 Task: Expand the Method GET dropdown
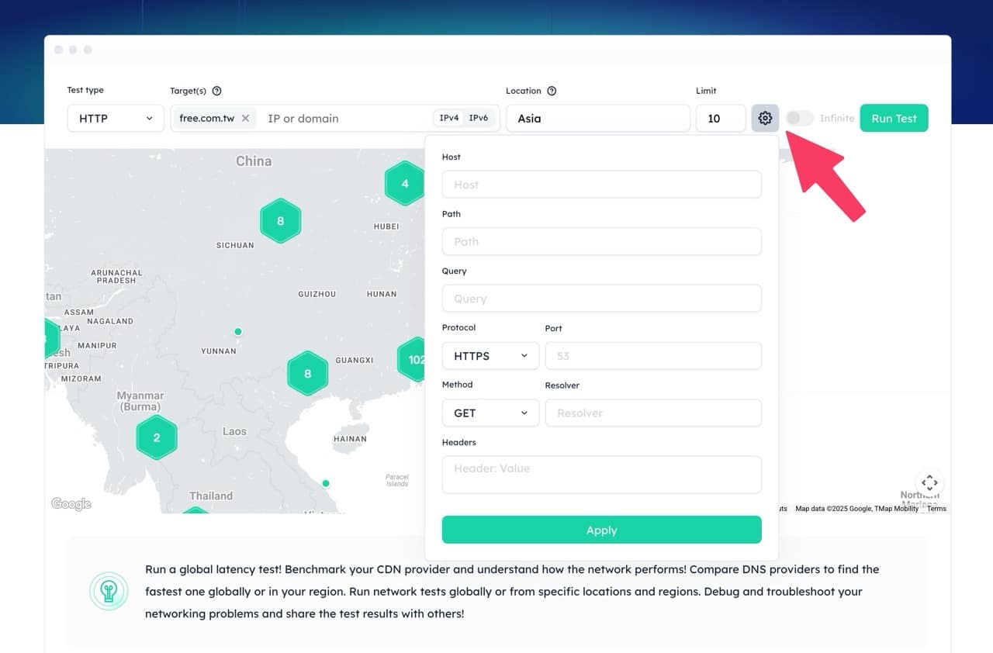pyautogui.click(x=490, y=413)
